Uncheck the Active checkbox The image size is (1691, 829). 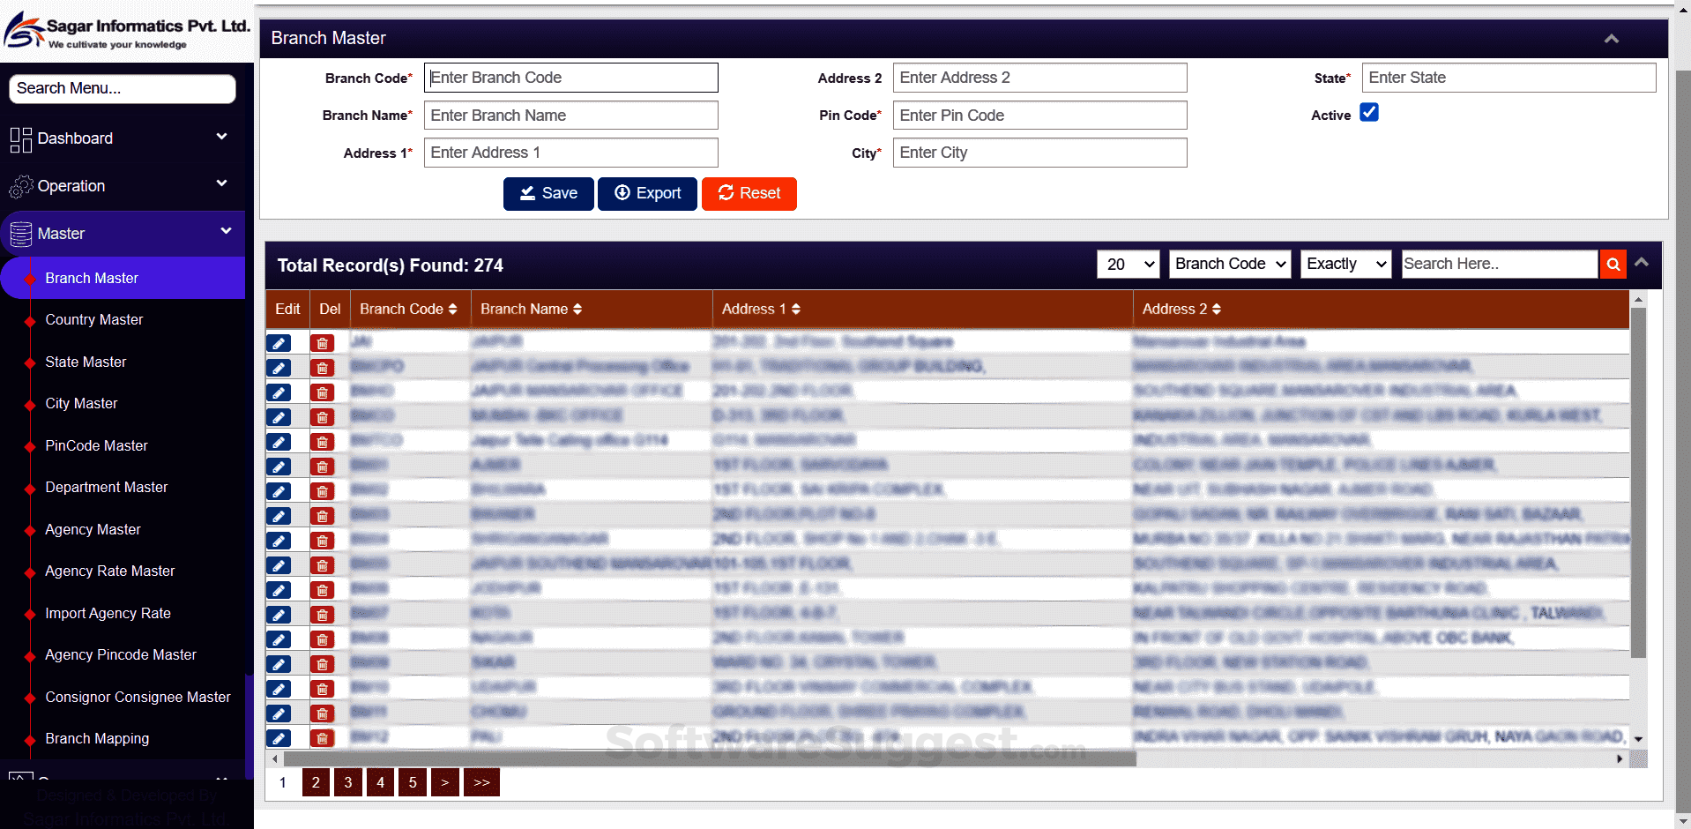click(1368, 112)
